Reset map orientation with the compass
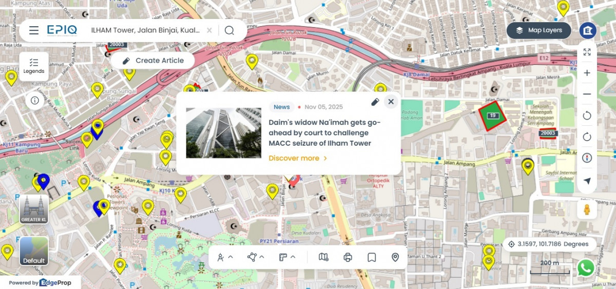 tap(587, 158)
